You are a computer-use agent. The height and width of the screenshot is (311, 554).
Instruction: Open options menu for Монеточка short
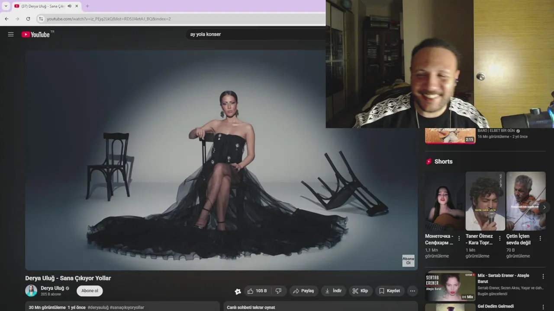pyautogui.click(x=459, y=238)
